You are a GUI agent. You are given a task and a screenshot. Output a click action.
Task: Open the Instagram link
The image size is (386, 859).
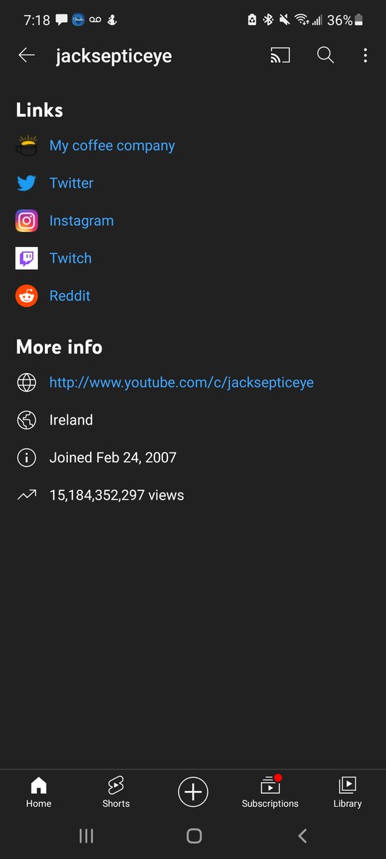81,220
